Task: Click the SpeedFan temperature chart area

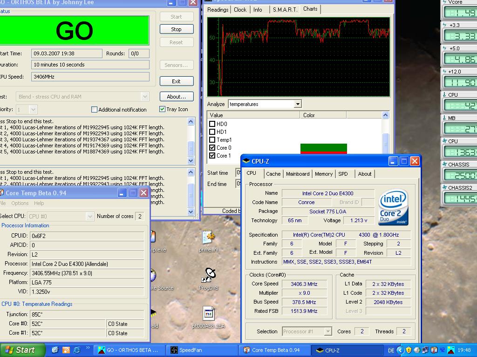Action: (299, 57)
